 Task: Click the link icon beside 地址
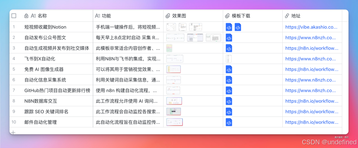pyautogui.click(x=287, y=16)
